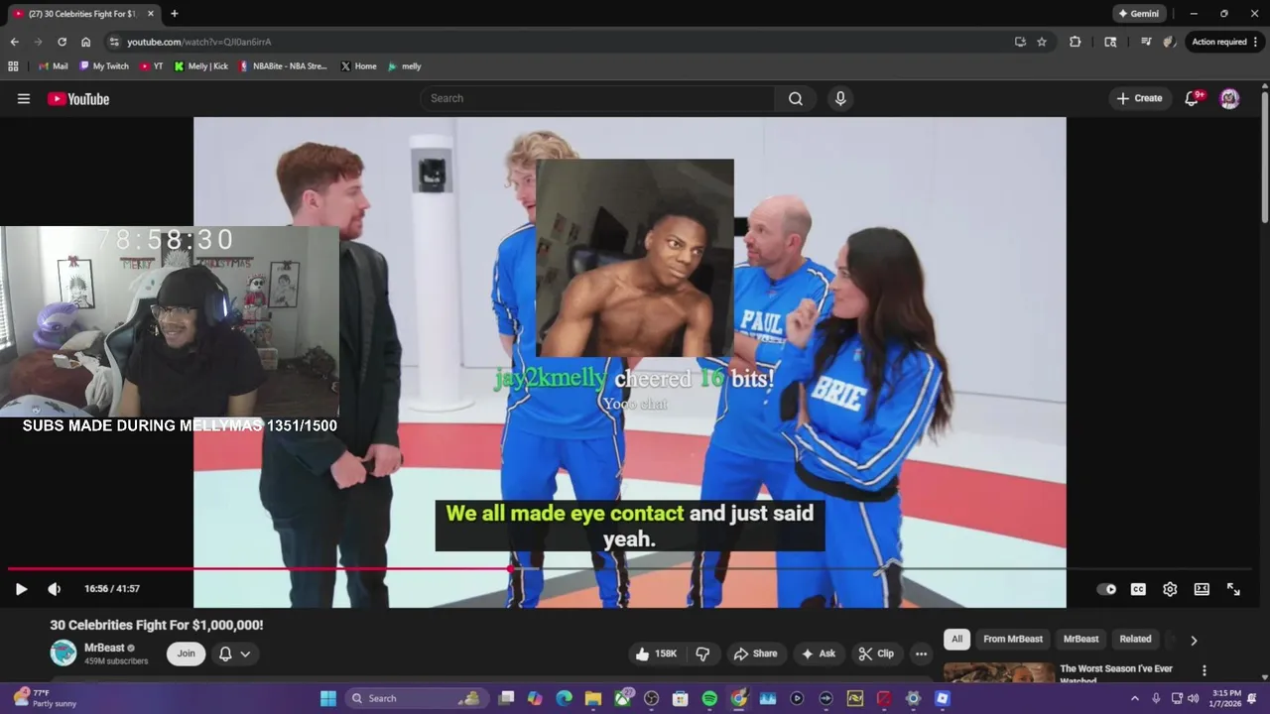Open the Melly | Kick bookmark
Viewport: 1270px width, 714px height.
(200, 66)
